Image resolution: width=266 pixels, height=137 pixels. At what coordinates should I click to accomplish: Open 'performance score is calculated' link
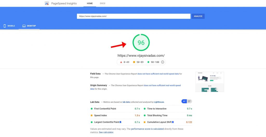pyautogui.click(x=148, y=129)
